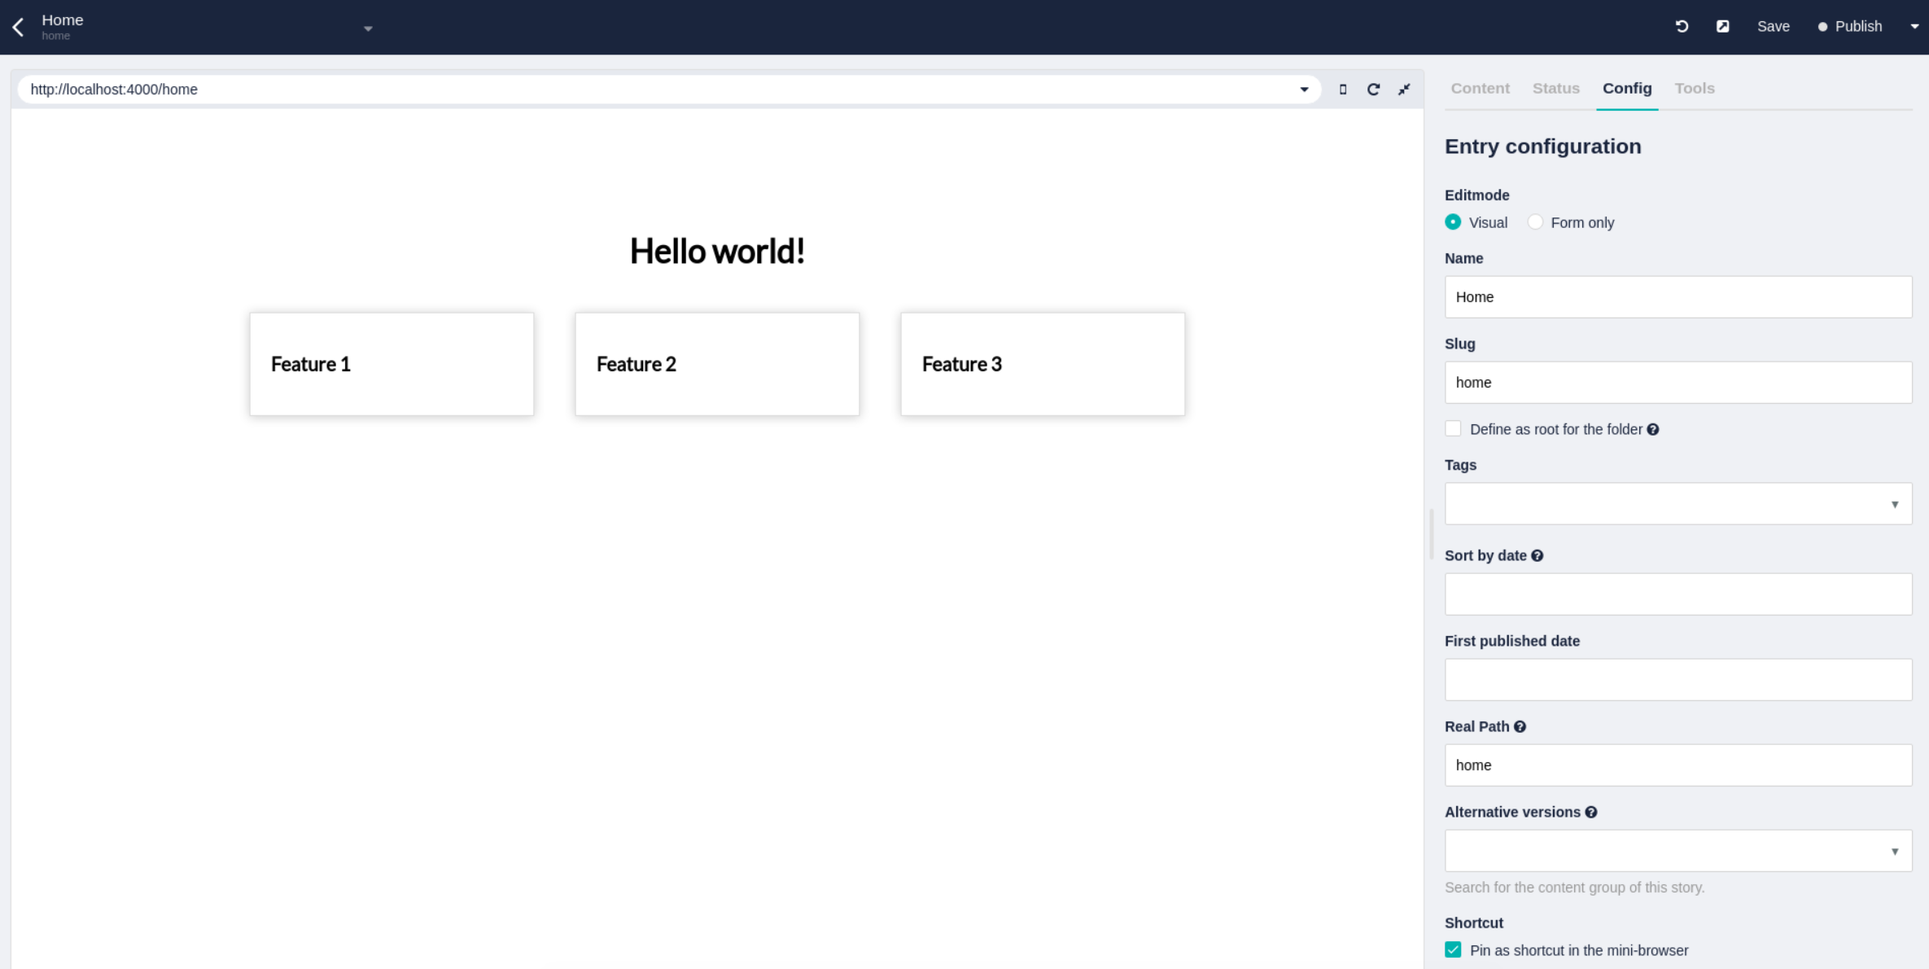Click the undo/history icon in top bar
Image resolution: width=1929 pixels, height=969 pixels.
click(1682, 26)
